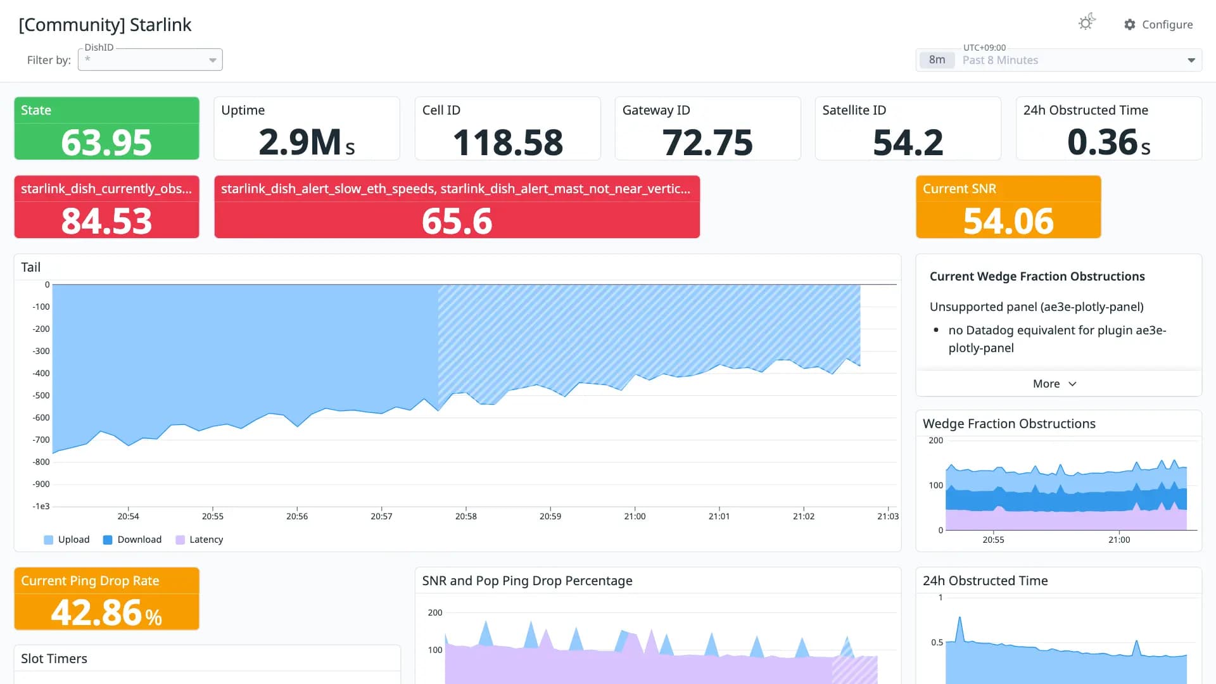Image resolution: width=1216 pixels, height=684 pixels.
Task: Click the Tail chart title
Action: 30,267
